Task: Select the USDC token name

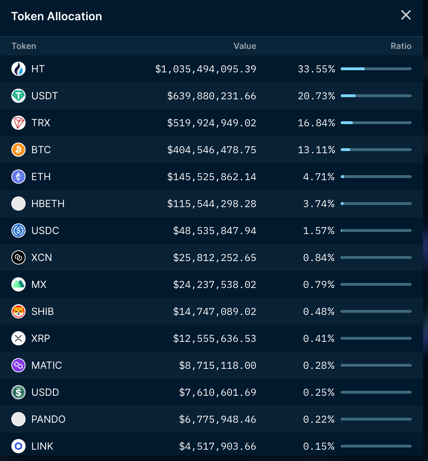Action: [x=45, y=230]
